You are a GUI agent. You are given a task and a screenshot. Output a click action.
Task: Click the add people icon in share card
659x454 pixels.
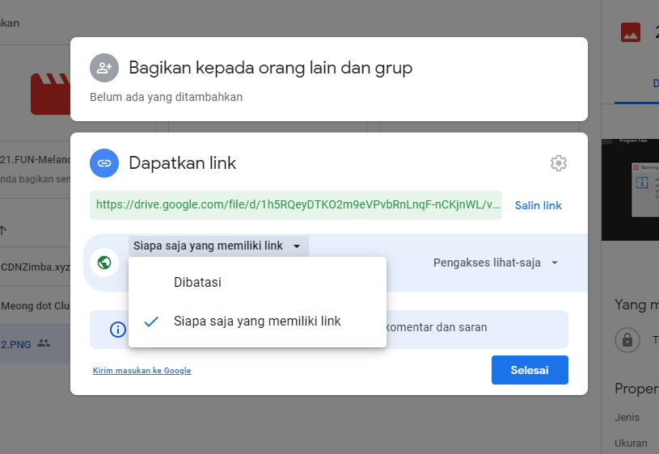click(x=104, y=68)
